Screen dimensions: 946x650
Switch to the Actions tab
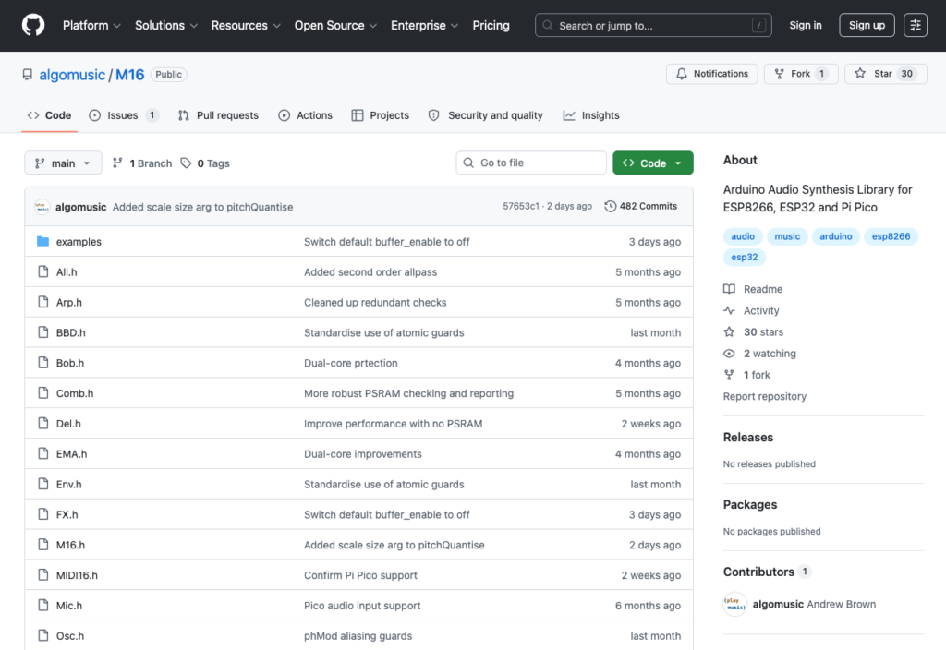coord(305,115)
